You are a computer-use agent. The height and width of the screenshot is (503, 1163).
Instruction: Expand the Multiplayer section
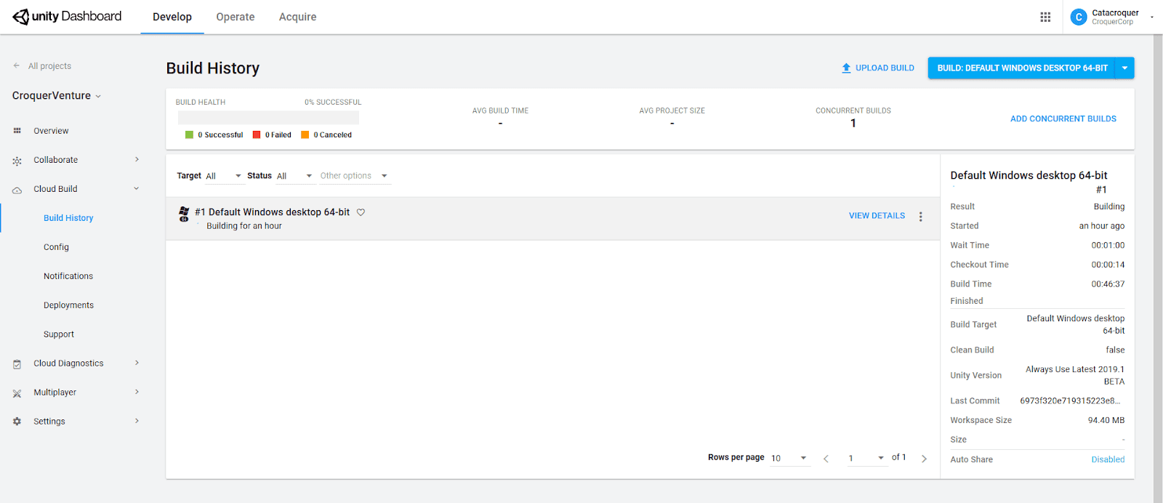point(137,392)
